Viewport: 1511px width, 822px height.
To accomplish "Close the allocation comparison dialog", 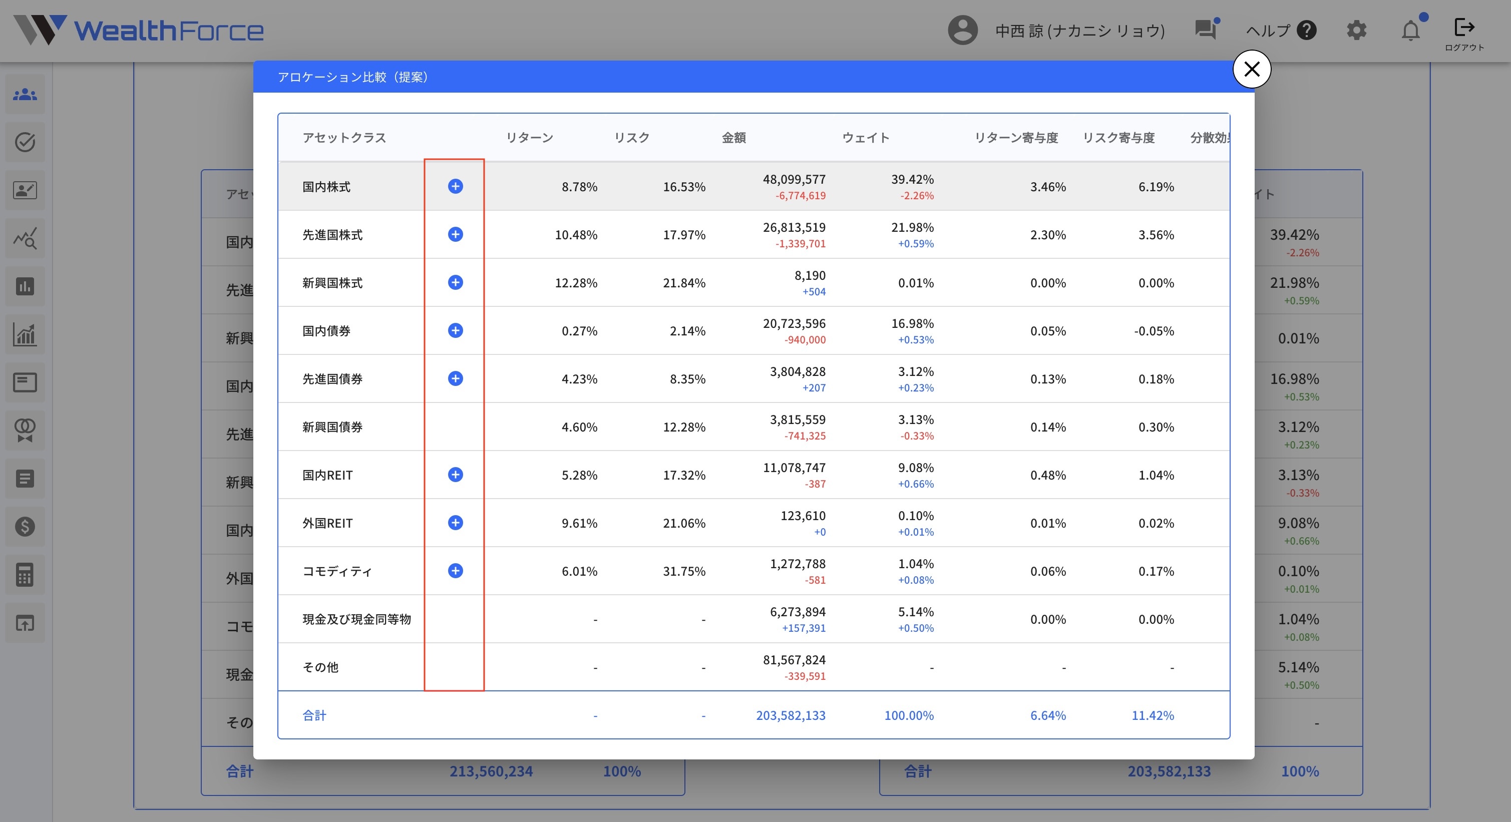I will [1251, 69].
